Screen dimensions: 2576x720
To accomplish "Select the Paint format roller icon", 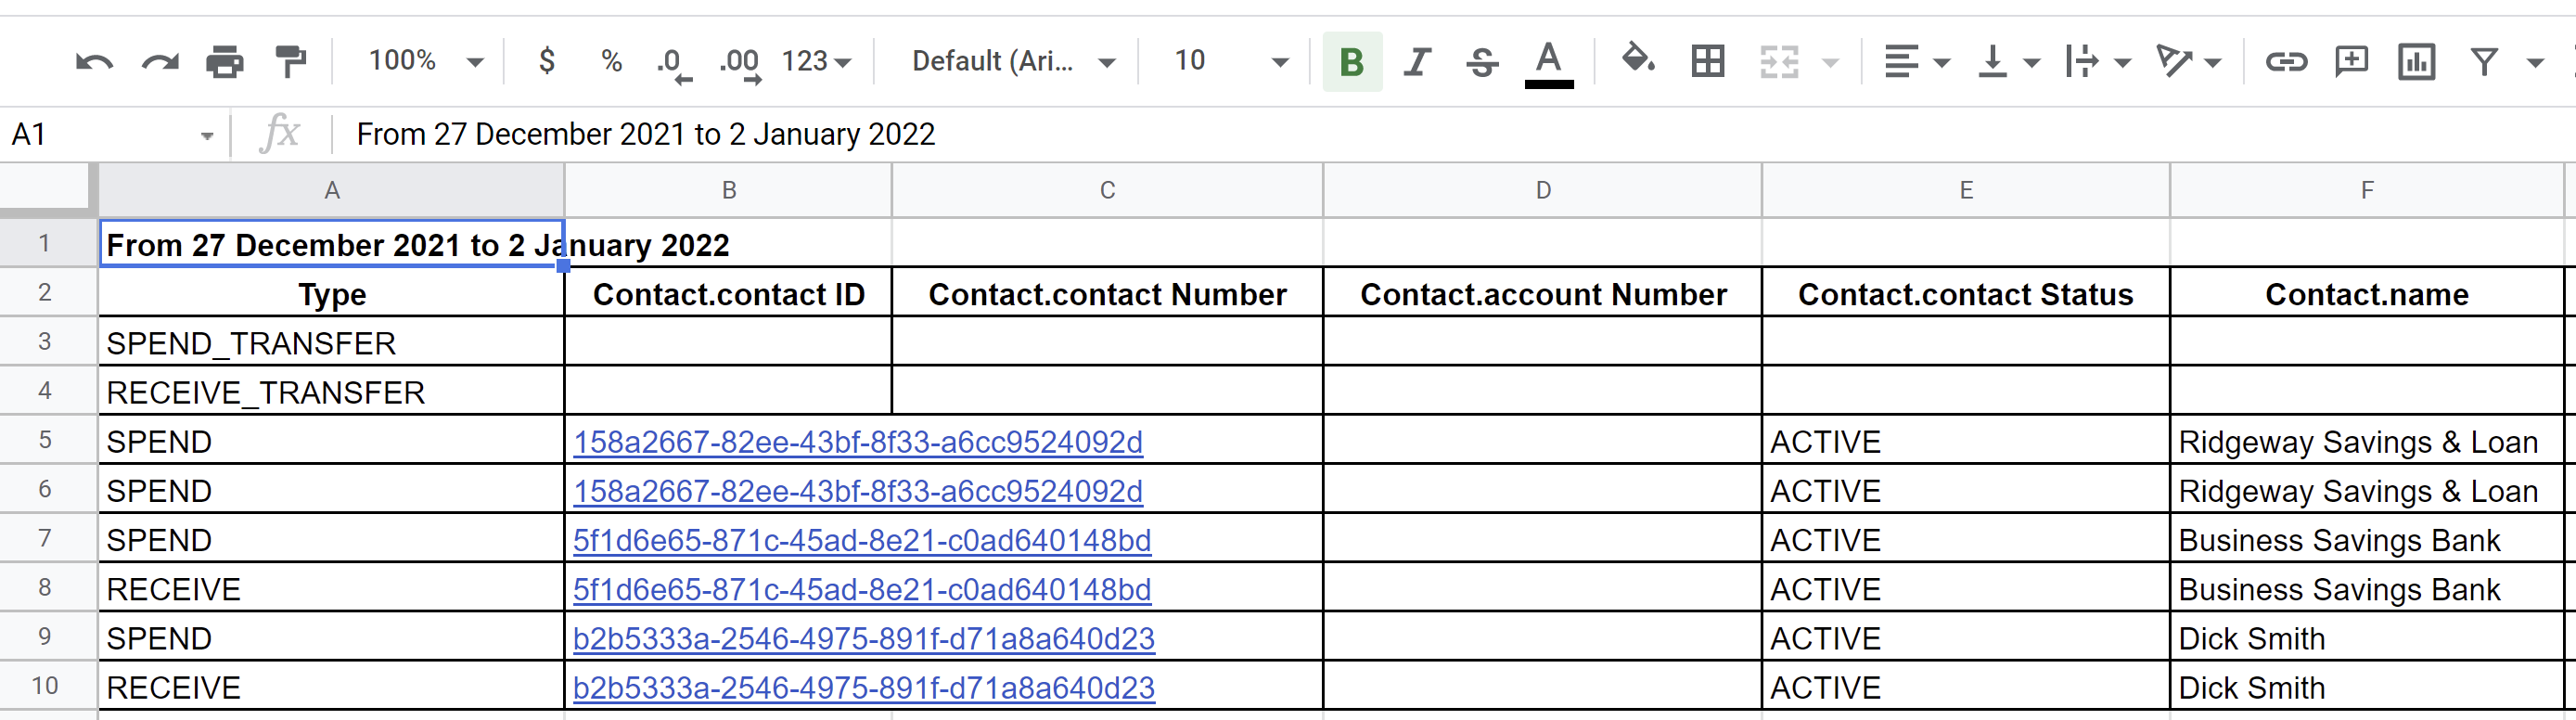I will coord(290,62).
